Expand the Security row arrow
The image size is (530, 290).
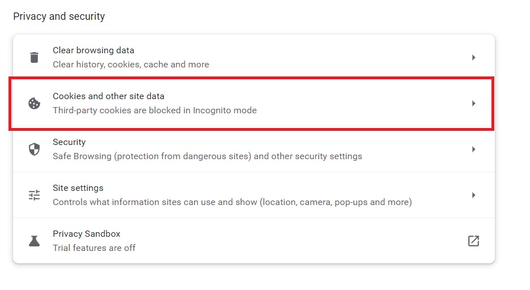[473, 149]
